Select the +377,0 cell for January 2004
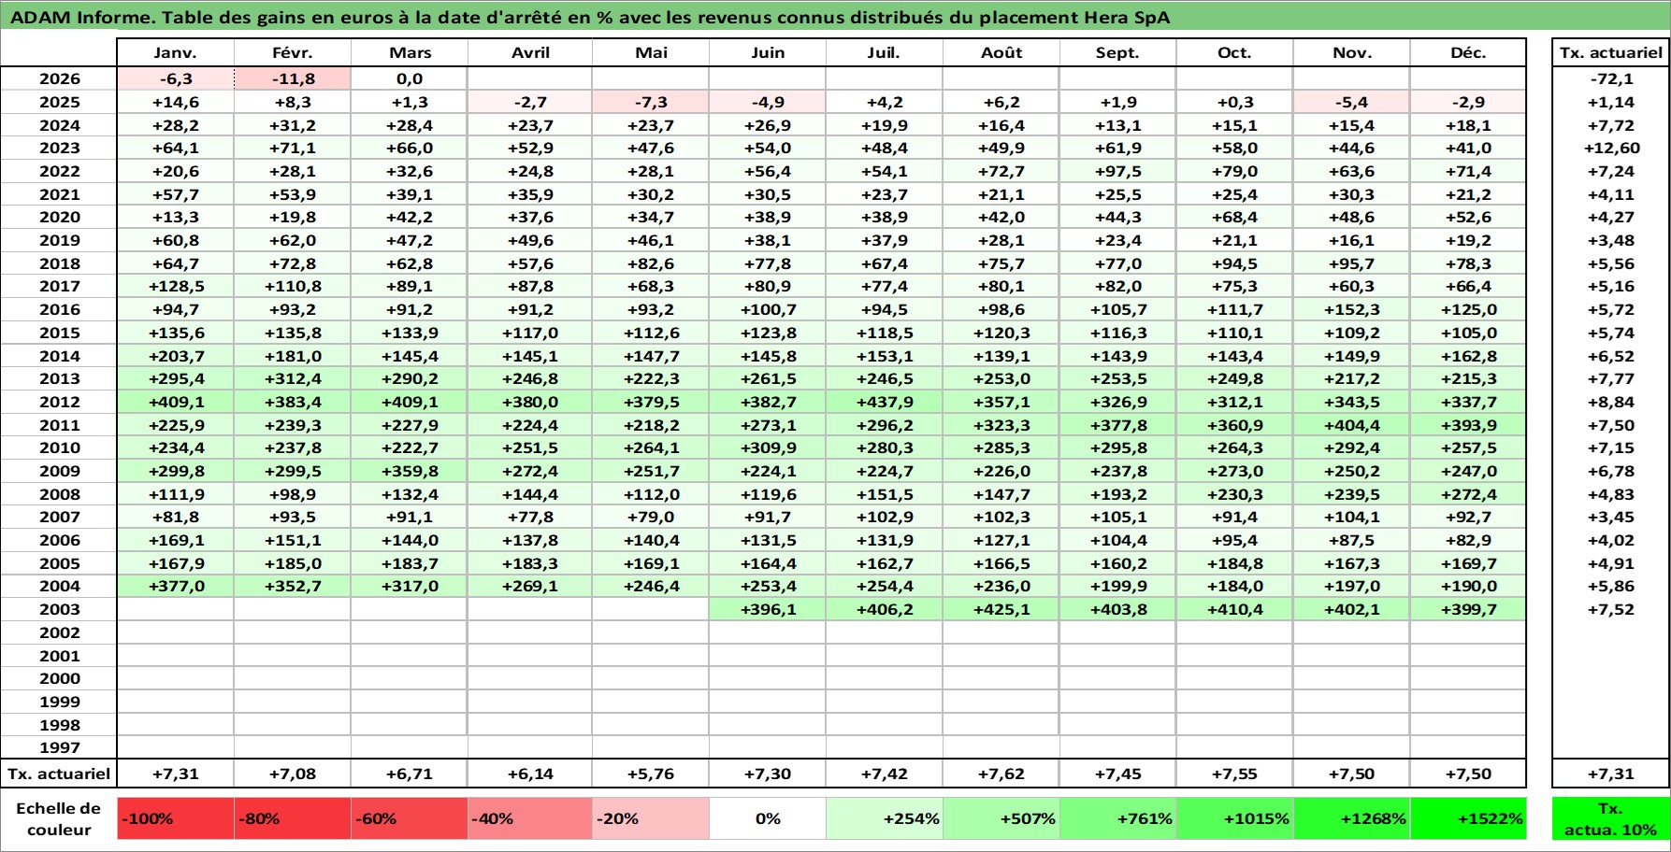 [x=176, y=586]
